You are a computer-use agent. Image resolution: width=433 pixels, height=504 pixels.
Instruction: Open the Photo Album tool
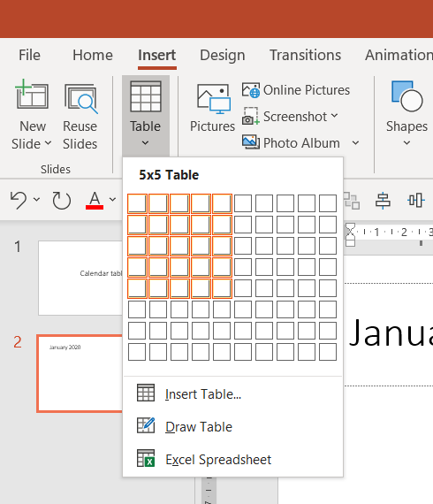[291, 142]
